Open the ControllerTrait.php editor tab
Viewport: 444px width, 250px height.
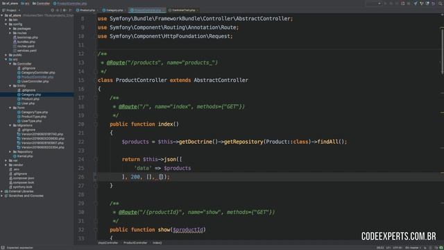pos(183,10)
